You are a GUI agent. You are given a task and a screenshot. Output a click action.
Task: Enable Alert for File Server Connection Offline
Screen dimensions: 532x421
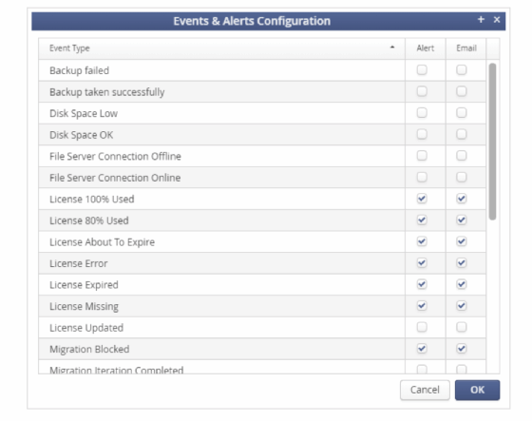pos(422,156)
